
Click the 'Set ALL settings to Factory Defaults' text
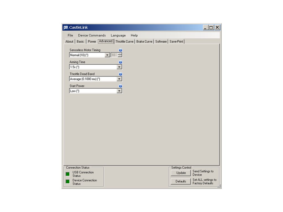pos(205,181)
